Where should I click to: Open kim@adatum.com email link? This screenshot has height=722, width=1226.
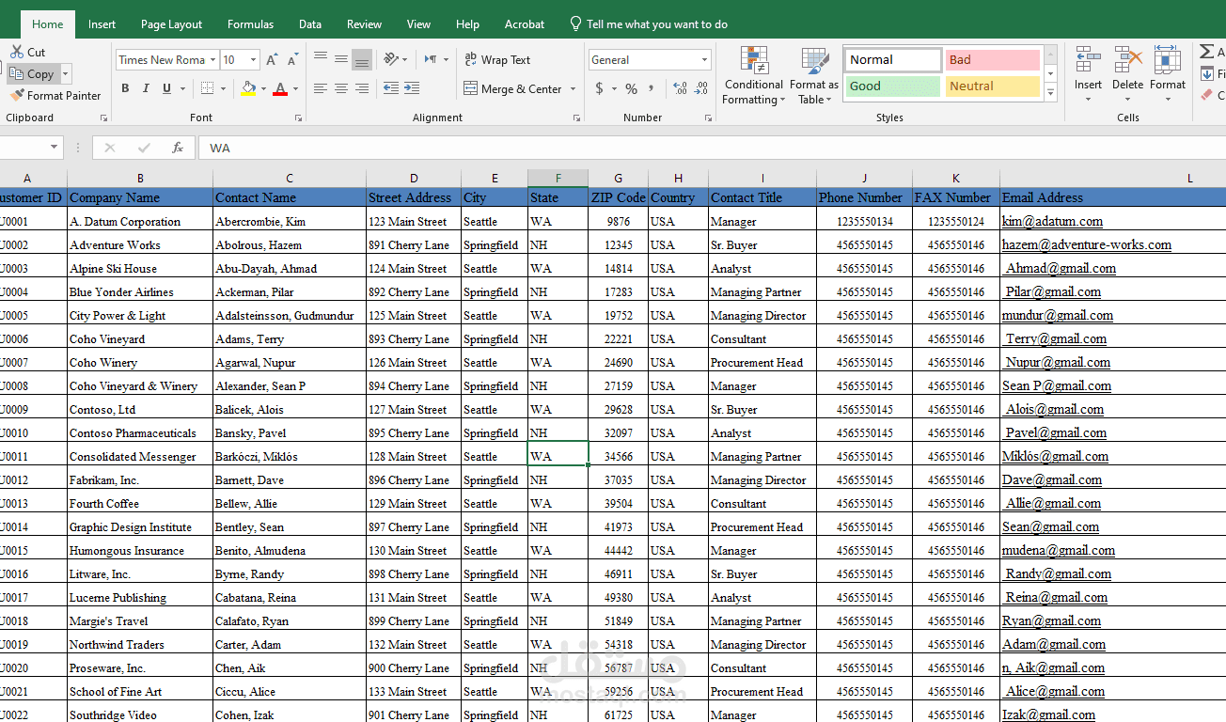[x=1052, y=221]
